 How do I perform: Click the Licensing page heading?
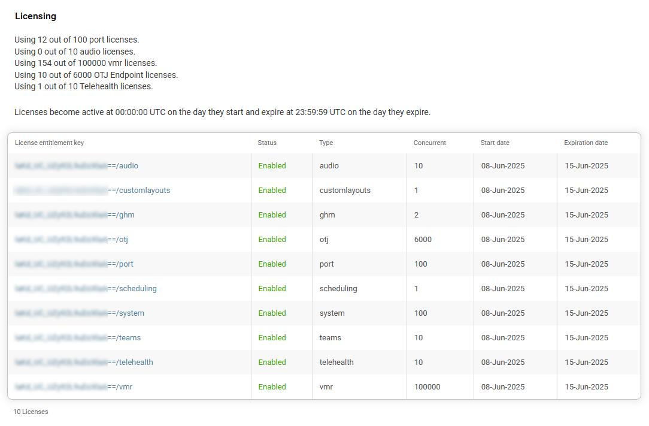pyautogui.click(x=35, y=16)
